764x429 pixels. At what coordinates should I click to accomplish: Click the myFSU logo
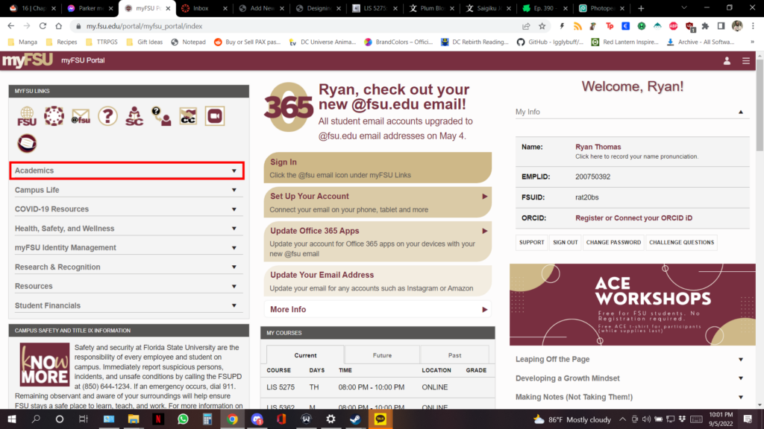tap(28, 60)
